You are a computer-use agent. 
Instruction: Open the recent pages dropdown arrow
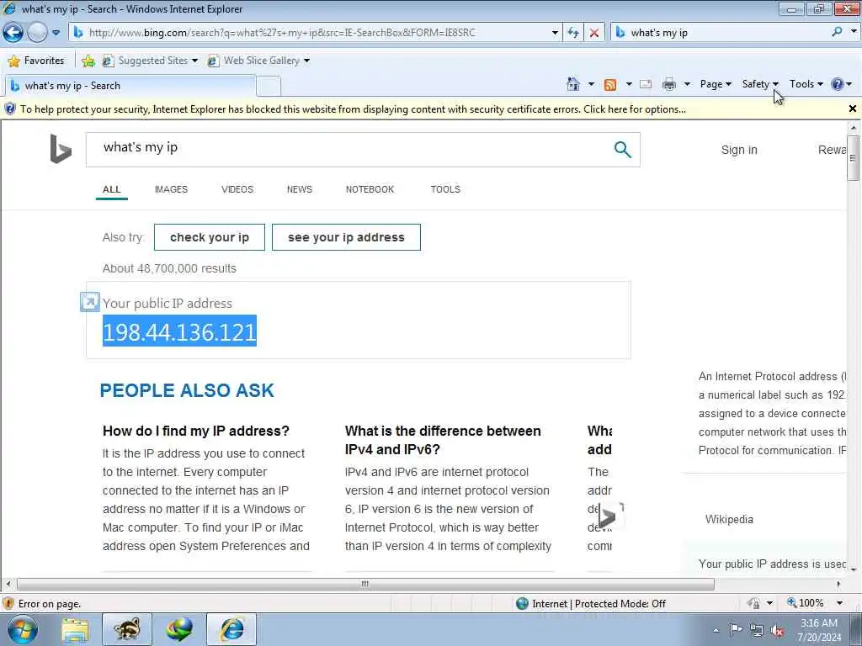pyautogui.click(x=56, y=33)
